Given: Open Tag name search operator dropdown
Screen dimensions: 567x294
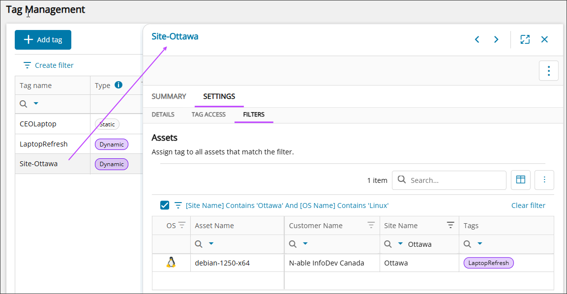Looking at the screenshot, I should 36,104.
